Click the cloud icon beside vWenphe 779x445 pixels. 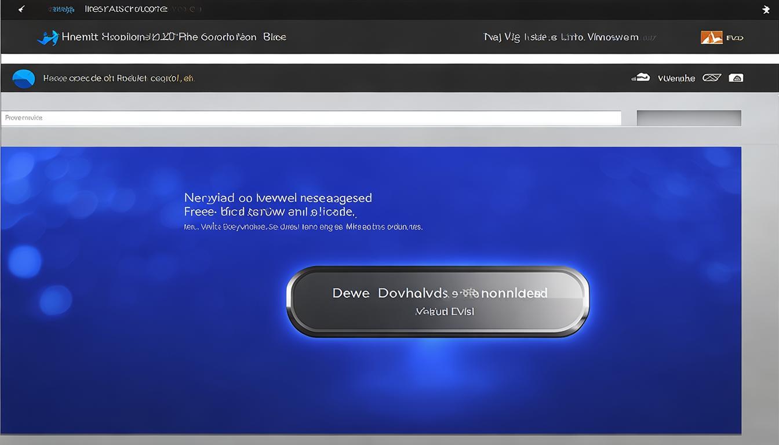[640, 78]
